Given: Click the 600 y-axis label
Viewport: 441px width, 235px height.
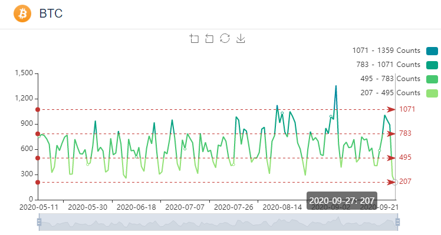Looking at the screenshot, I should [27, 149].
